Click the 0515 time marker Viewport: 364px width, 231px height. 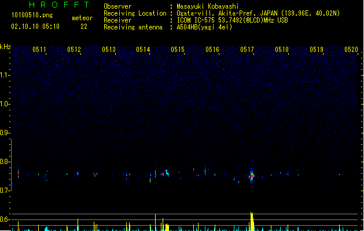178,50
